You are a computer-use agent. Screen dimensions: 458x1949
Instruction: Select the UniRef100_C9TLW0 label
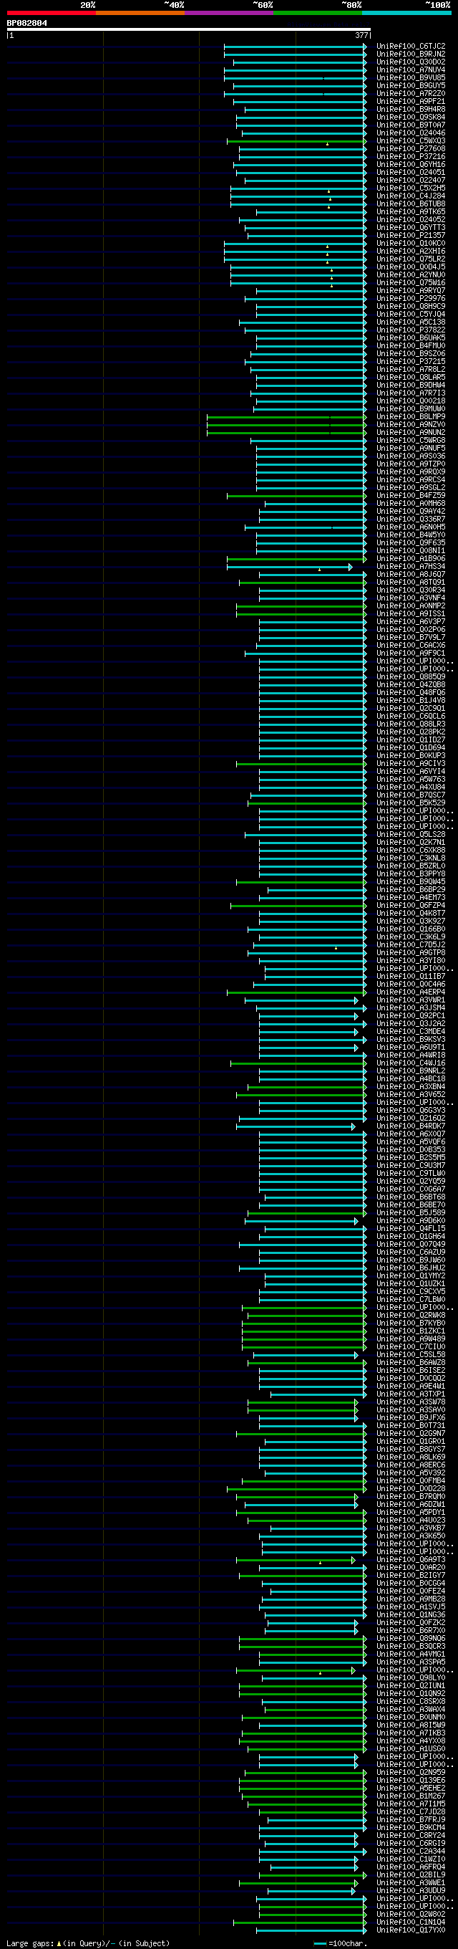point(411,1174)
